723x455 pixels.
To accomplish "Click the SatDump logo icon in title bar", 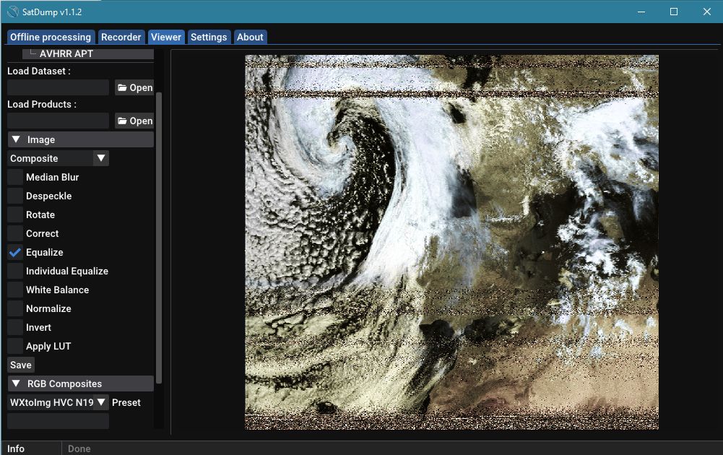I will 12,12.
